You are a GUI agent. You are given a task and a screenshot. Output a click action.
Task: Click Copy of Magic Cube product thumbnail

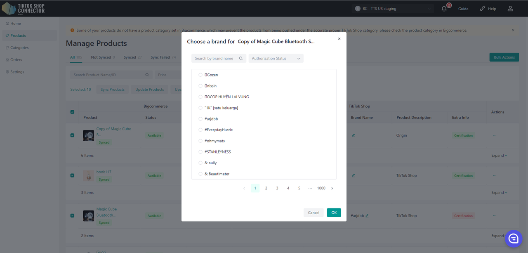[88, 135]
